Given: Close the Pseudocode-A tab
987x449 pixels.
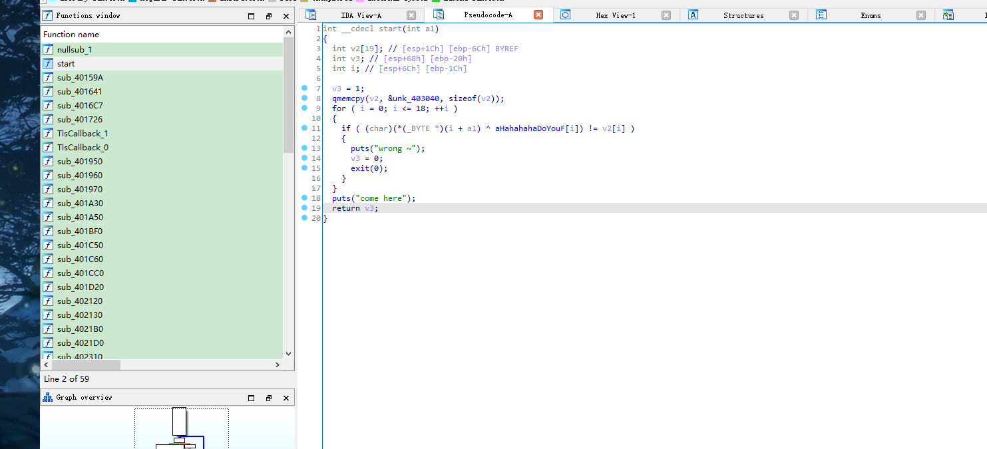Looking at the screenshot, I should (x=538, y=15).
